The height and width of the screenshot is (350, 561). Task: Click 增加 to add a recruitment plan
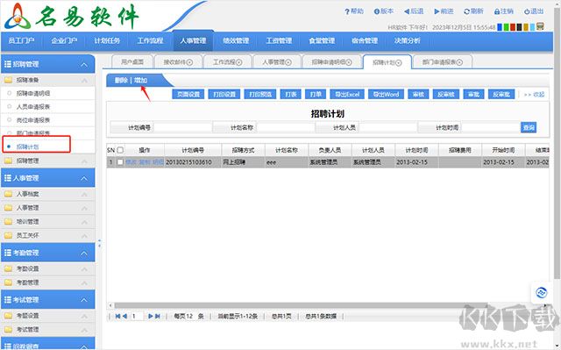140,80
